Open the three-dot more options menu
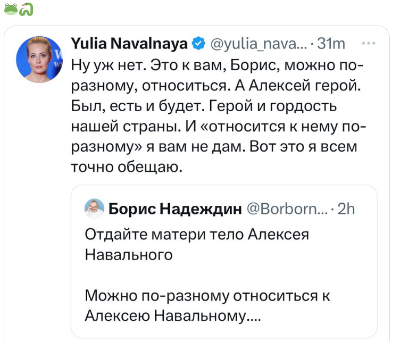The width and height of the screenshot is (400, 341). 368,43
